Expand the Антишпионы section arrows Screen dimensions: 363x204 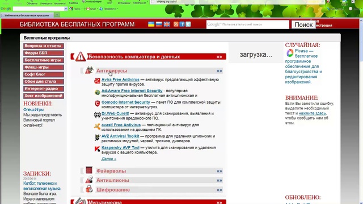[x=220, y=180]
